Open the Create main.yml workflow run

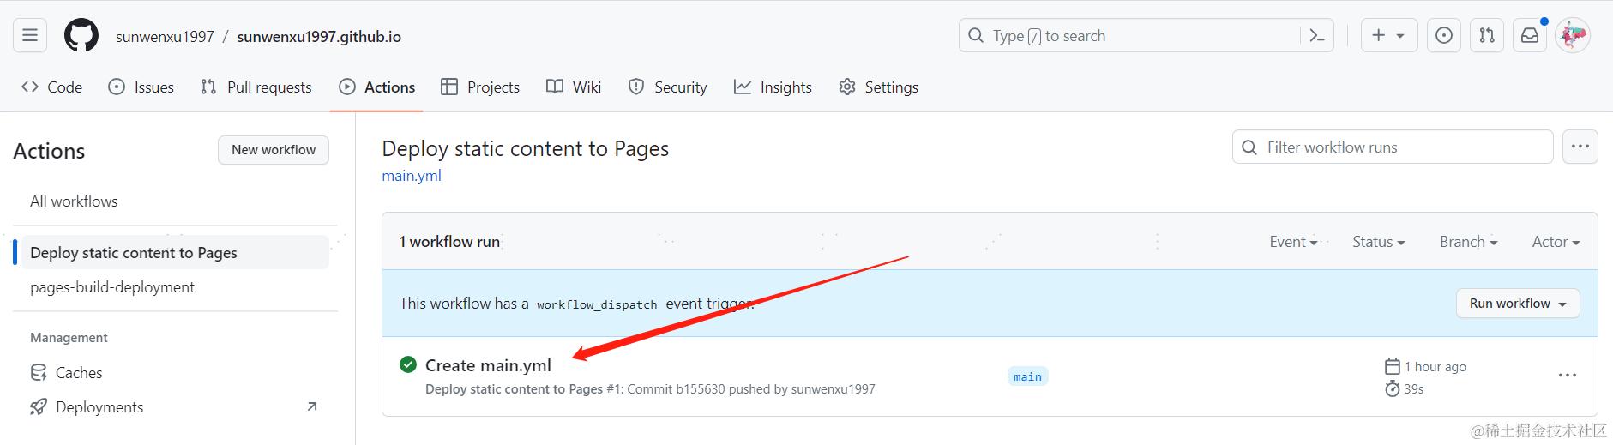(488, 365)
